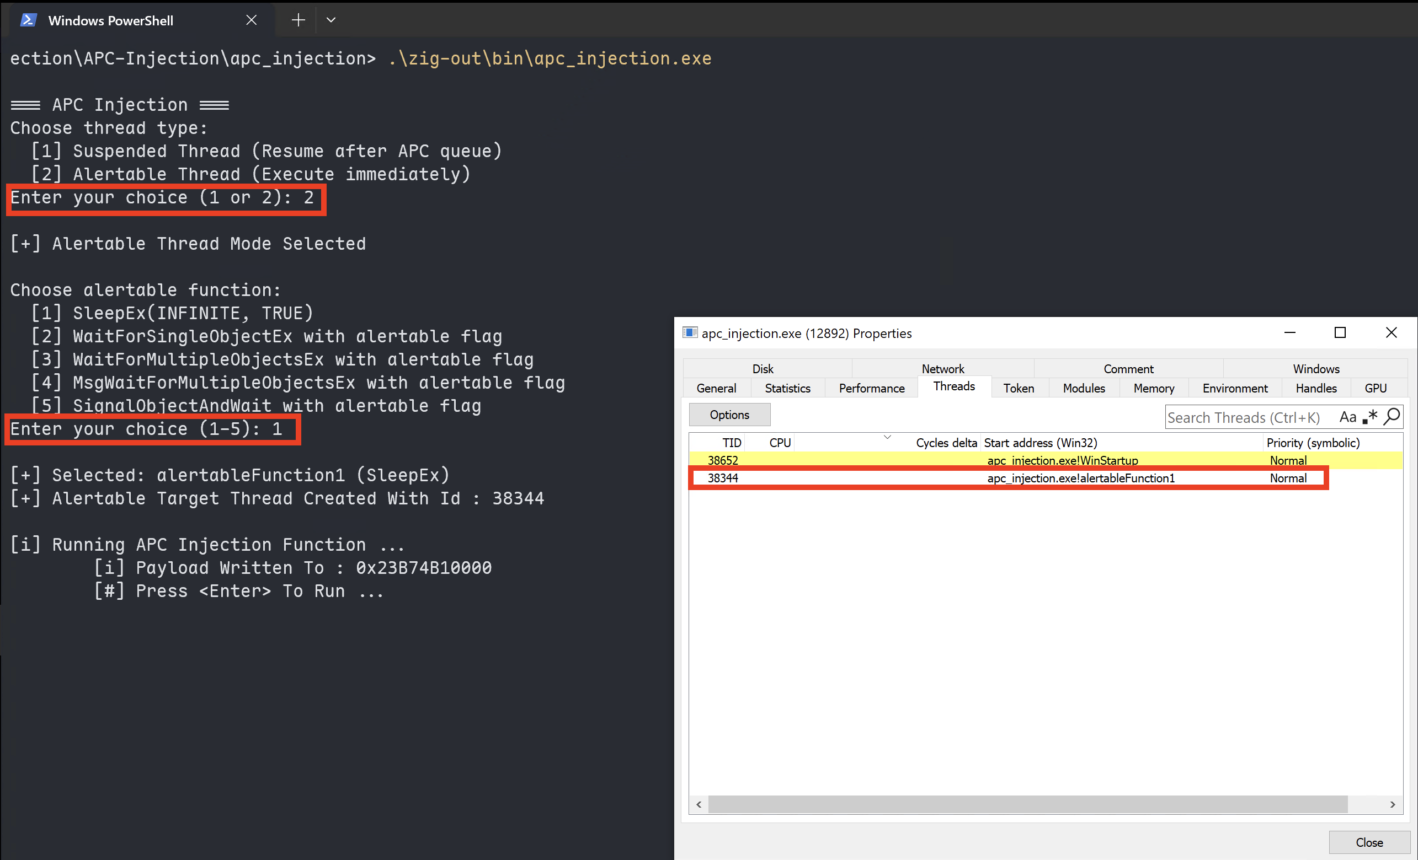Image resolution: width=1418 pixels, height=860 pixels.
Task: Open the Options button menu
Action: [x=729, y=415]
